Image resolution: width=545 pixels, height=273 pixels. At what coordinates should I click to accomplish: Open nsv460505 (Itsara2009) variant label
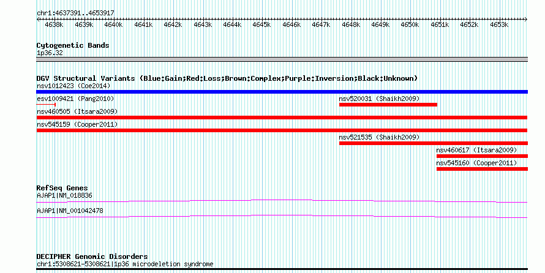77,111
